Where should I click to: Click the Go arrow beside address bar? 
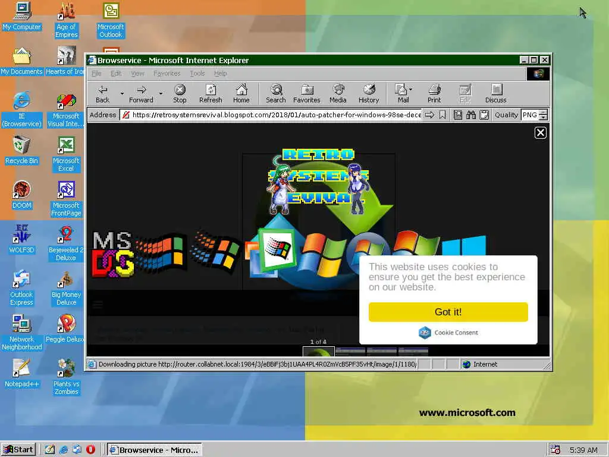click(429, 115)
